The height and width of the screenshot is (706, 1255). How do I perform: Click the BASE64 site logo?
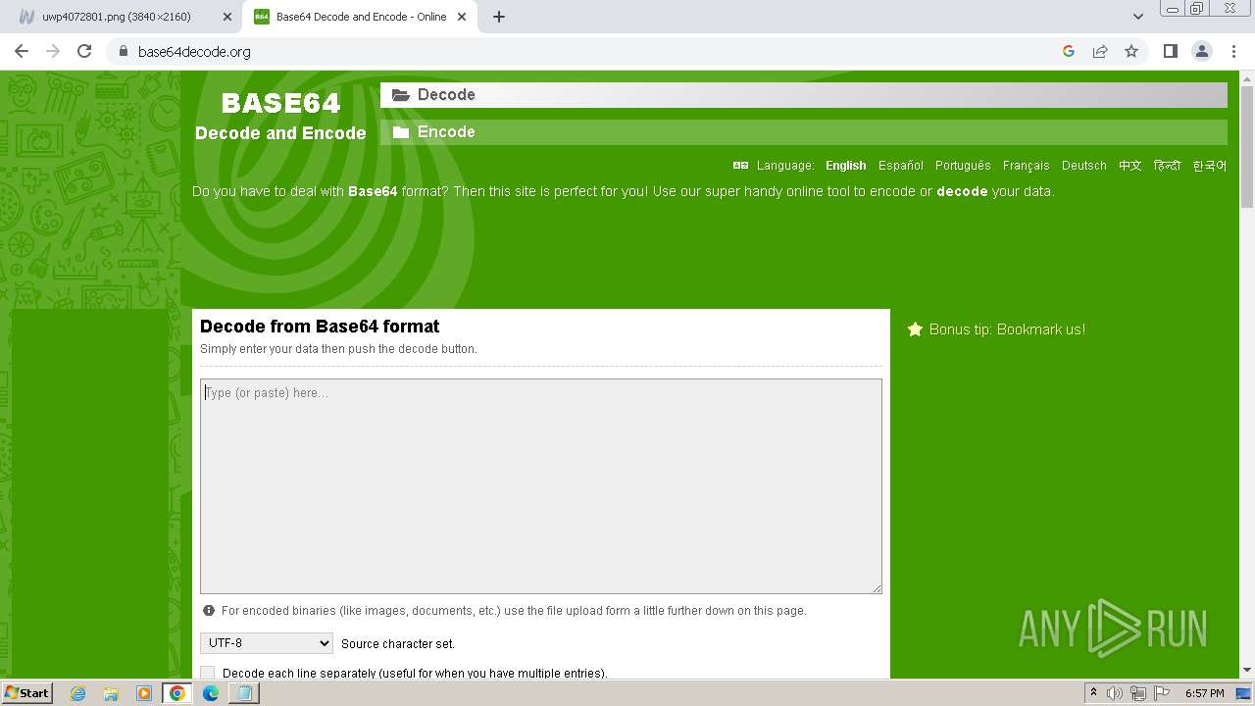pyautogui.click(x=280, y=103)
